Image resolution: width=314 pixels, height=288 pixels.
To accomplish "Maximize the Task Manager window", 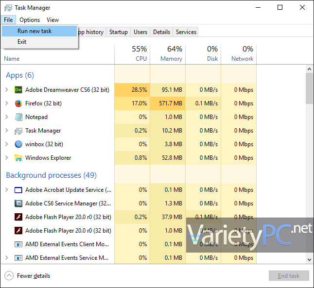I will coord(280,7).
